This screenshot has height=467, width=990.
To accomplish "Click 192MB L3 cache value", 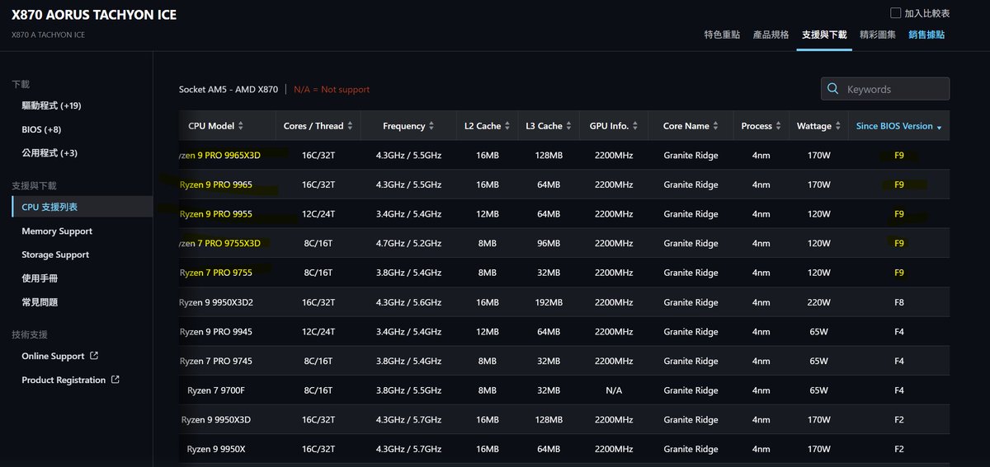I will 549,302.
